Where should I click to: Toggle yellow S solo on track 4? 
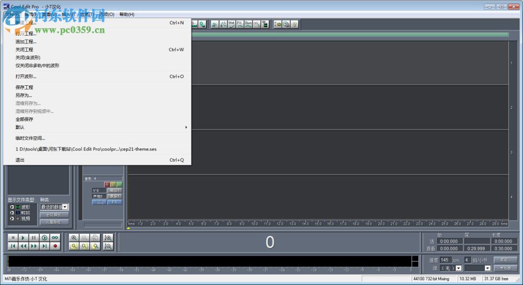click(113, 184)
